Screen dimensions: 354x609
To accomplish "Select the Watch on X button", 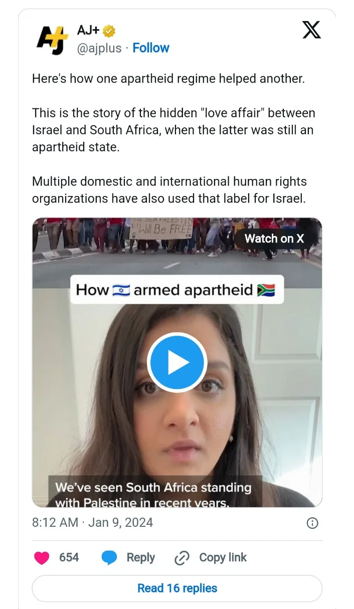I will pos(274,239).
